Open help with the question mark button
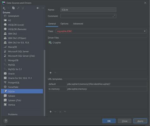Screen dimensions: 150x126 point(6,121)
